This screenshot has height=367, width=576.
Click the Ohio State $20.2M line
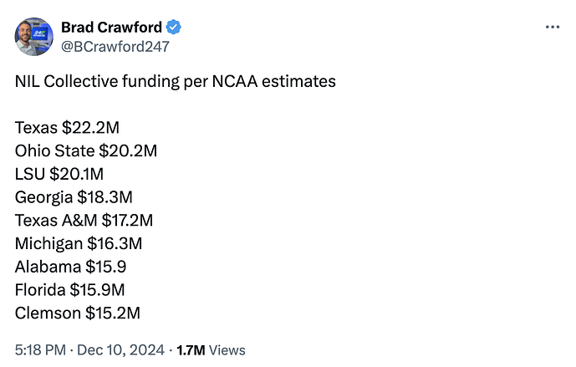86,151
